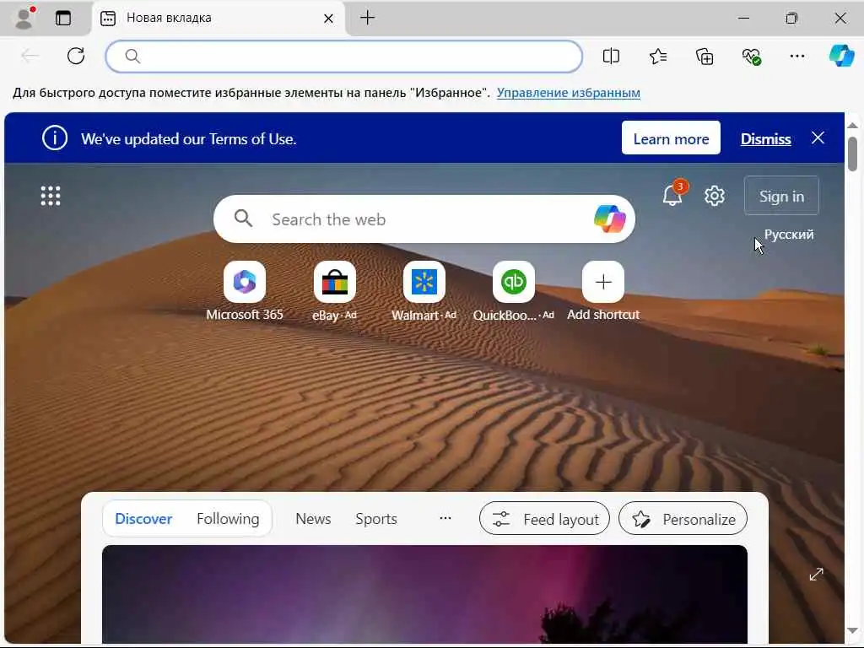Close the banner with X icon
This screenshot has width=864, height=648.
(x=818, y=138)
